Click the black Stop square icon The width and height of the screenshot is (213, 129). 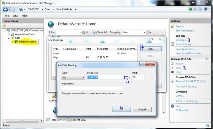coord(172,72)
